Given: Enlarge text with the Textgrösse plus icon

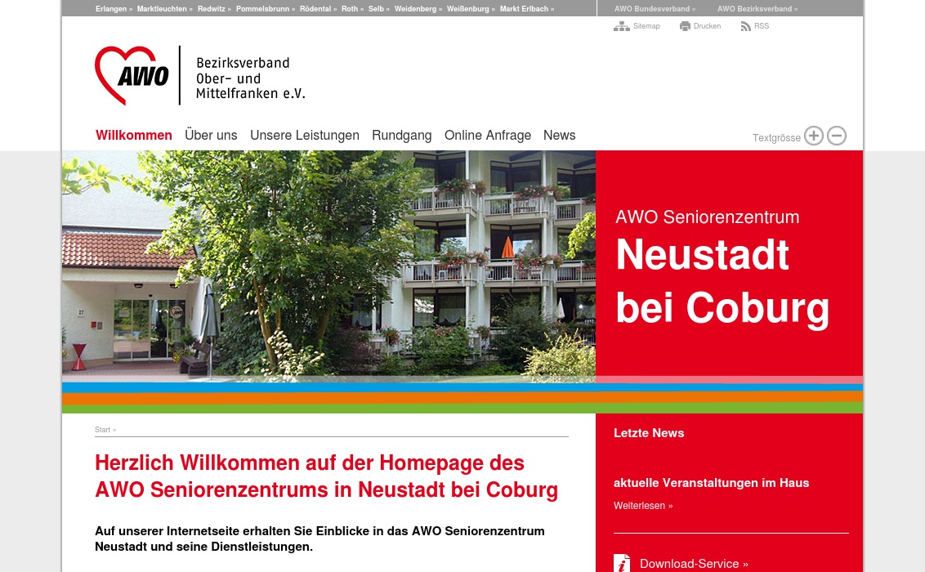Looking at the screenshot, I should [x=814, y=136].
